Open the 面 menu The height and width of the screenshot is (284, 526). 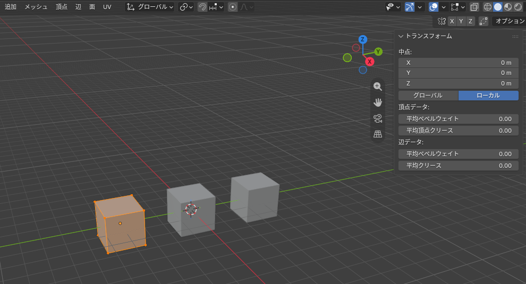(92, 7)
